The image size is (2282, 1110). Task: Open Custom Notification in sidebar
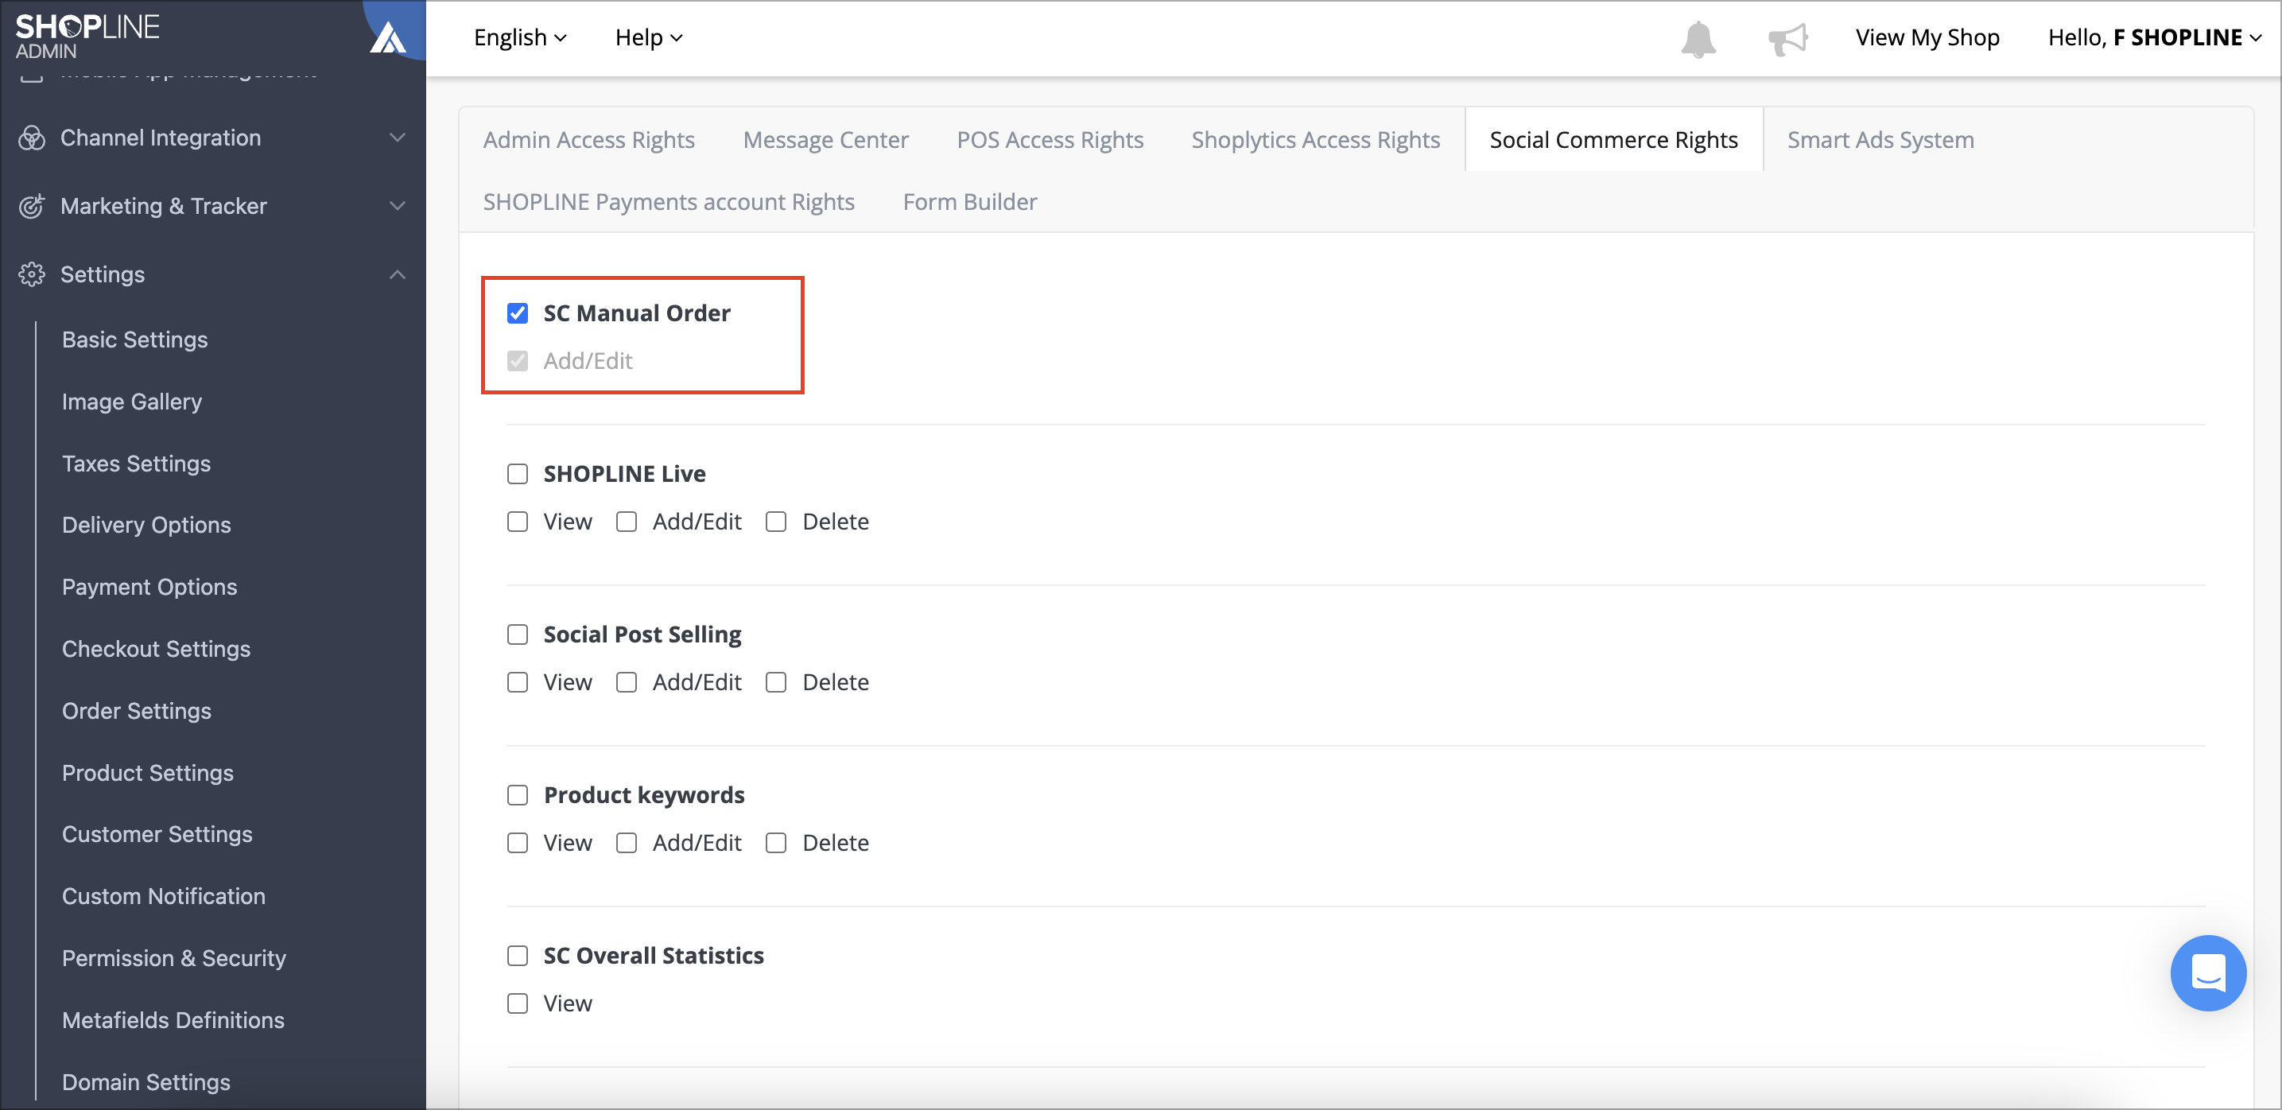[x=164, y=895]
